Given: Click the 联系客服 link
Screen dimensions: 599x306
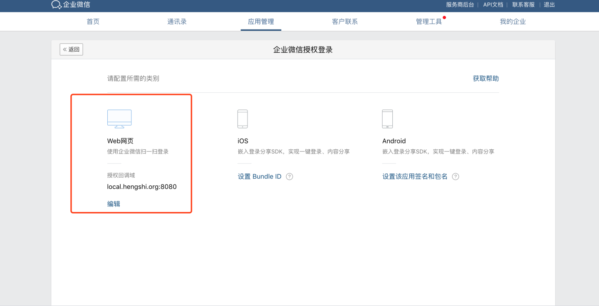Looking at the screenshot, I should click(523, 5).
